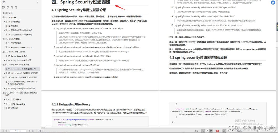Collapse the 三、初识Spring Security section

(x=2, y=52)
